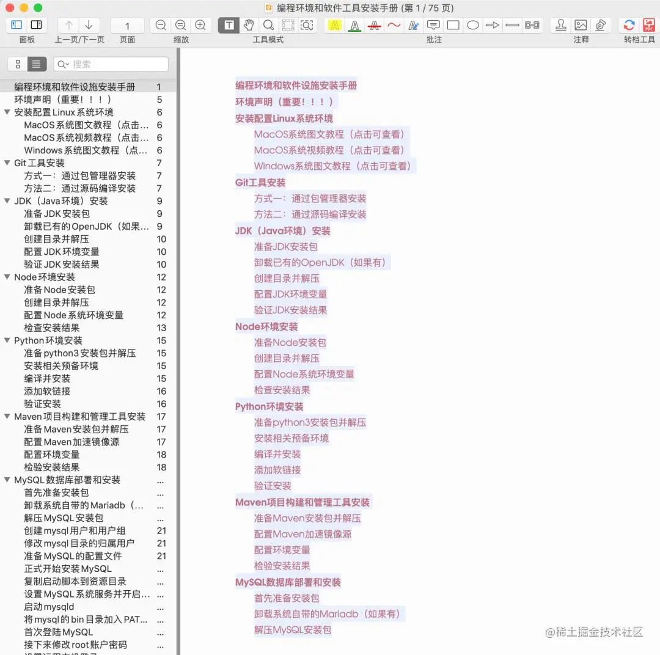The image size is (660, 655).
Task: Add a straight line annotation
Action: point(512,25)
